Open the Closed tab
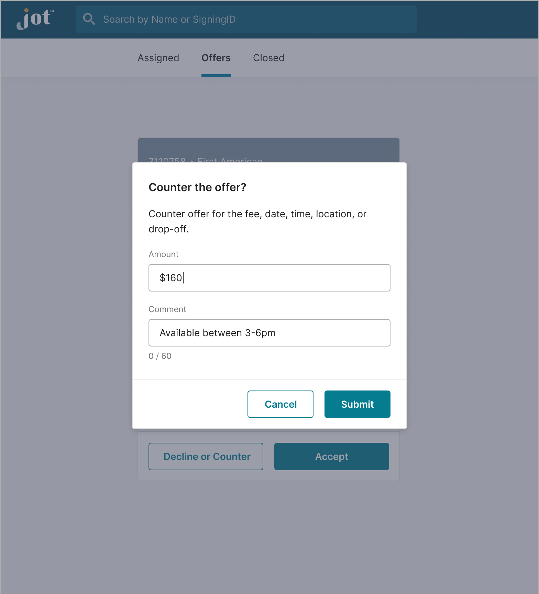This screenshot has width=539, height=594. [268, 58]
